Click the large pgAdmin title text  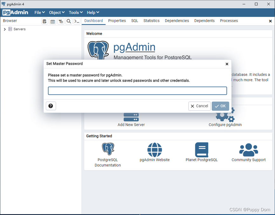tap(134, 47)
